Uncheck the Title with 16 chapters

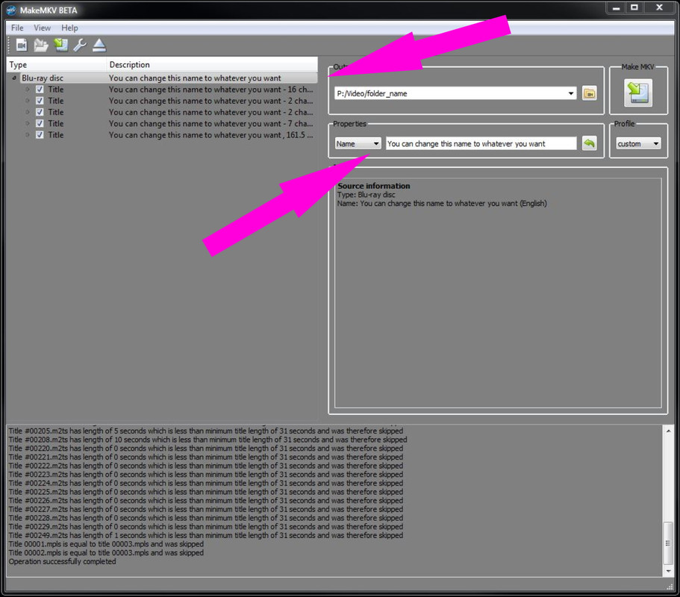[40, 90]
